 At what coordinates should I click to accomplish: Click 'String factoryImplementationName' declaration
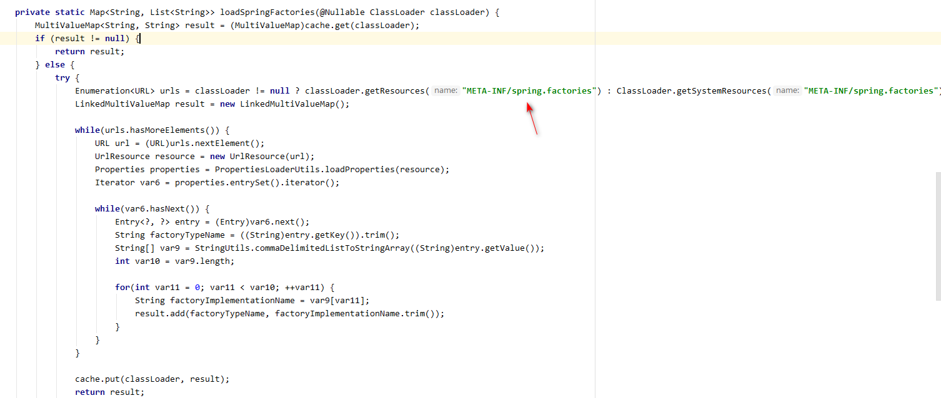coord(215,300)
